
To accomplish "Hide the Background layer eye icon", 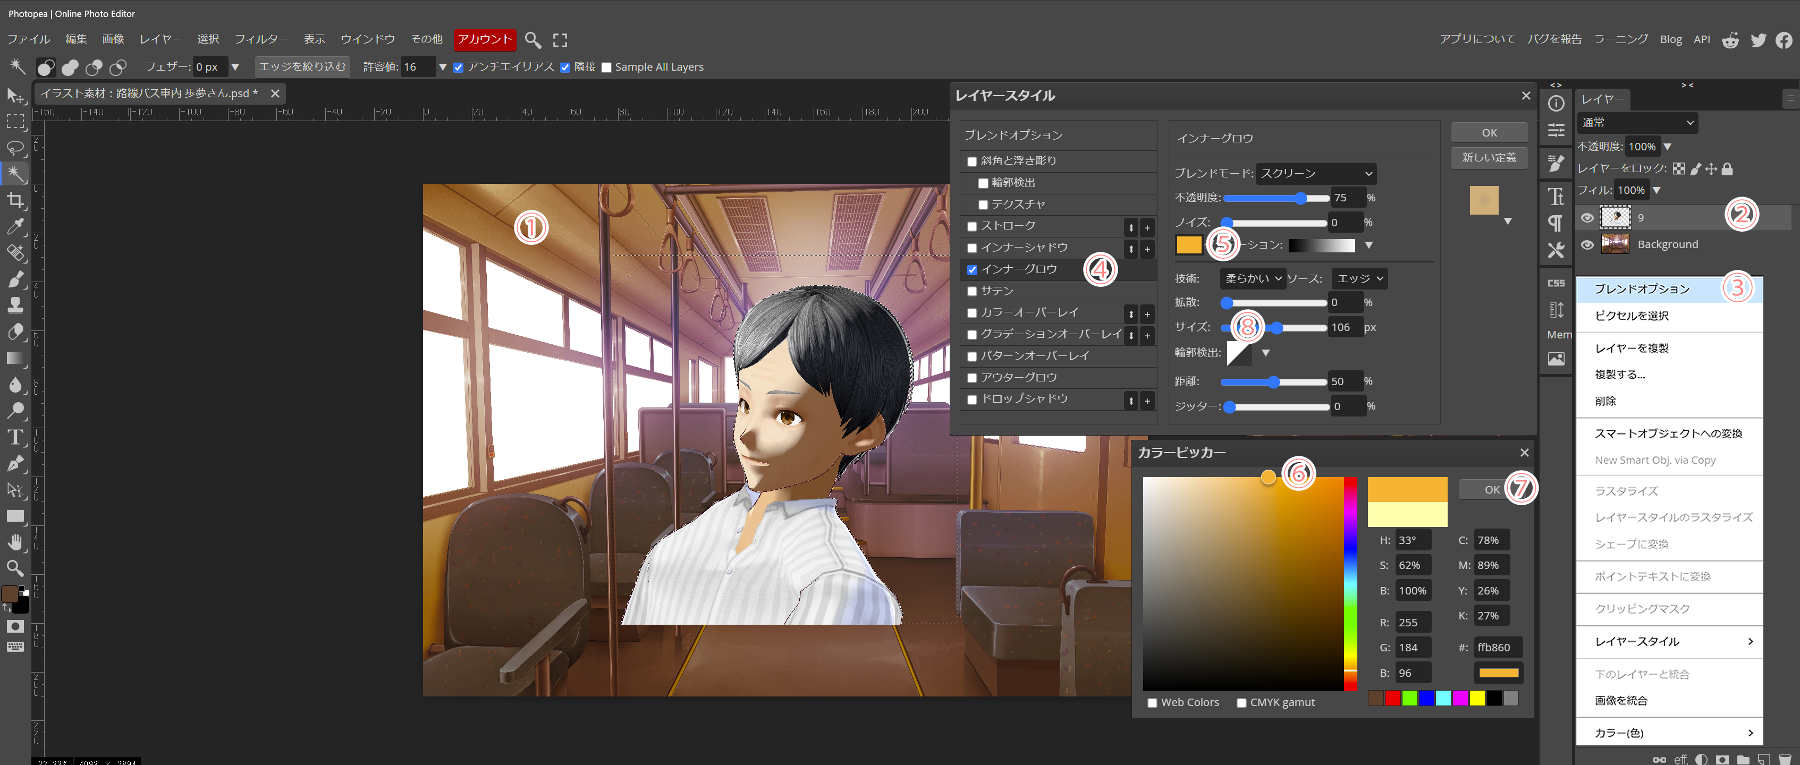I will pyautogui.click(x=1587, y=244).
